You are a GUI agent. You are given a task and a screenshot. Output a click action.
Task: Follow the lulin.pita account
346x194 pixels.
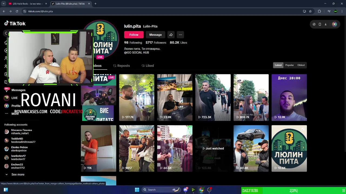(134, 35)
